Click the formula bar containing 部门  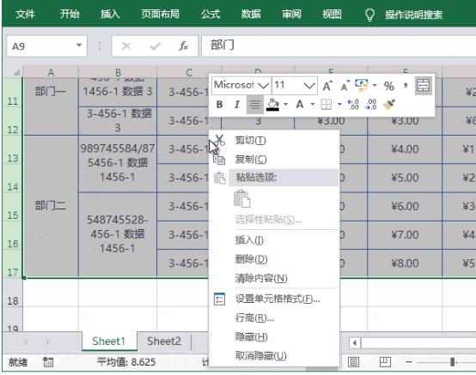coord(339,46)
